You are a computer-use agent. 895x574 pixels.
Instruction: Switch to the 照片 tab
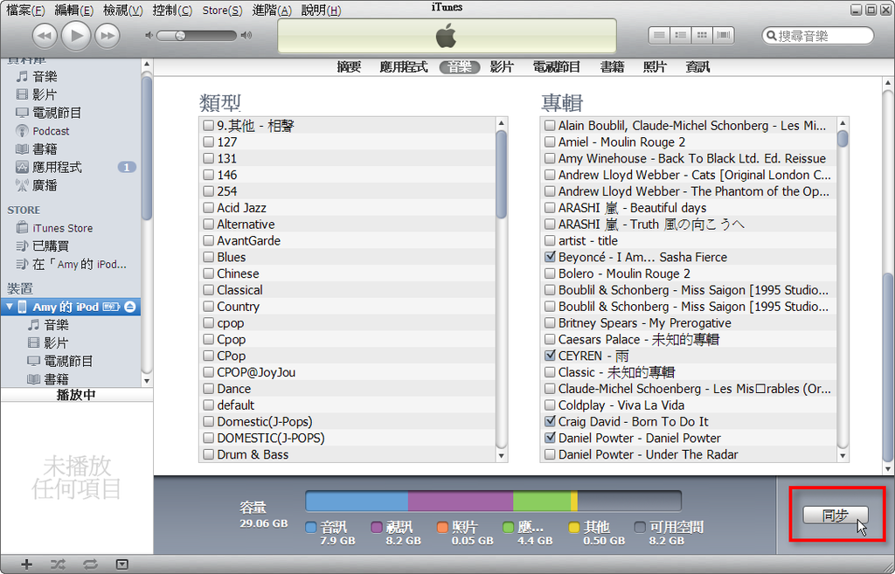[655, 67]
